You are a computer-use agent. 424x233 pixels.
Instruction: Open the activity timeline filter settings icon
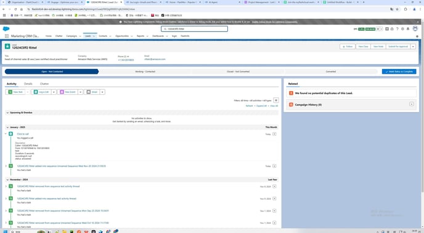pyautogui.click(x=276, y=100)
